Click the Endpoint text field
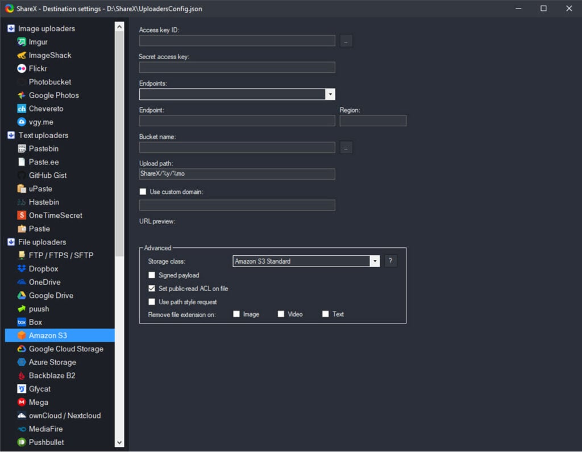Viewport: 582px width, 452px height. [237, 121]
